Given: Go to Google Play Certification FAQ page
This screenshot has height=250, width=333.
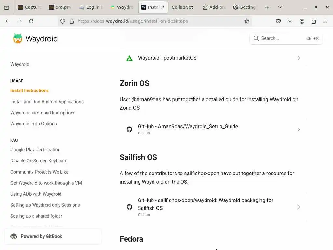Looking at the screenshot, I should click(x=35, y=150).
